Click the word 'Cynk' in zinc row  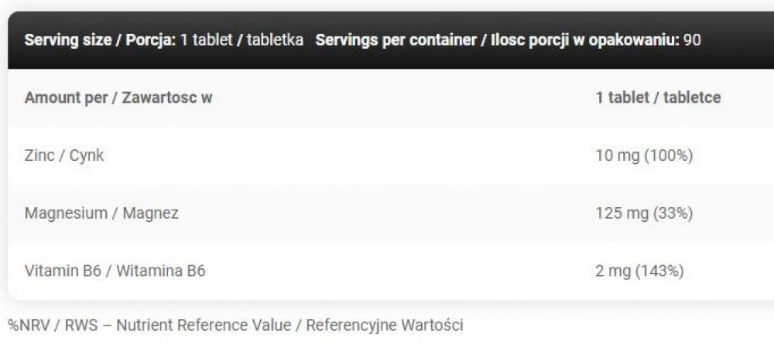87,155
